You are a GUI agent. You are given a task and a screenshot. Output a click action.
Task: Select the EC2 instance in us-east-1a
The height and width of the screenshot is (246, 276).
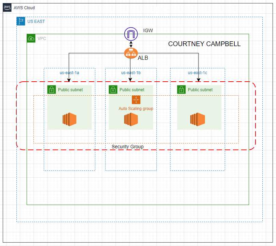pos(69,119)
